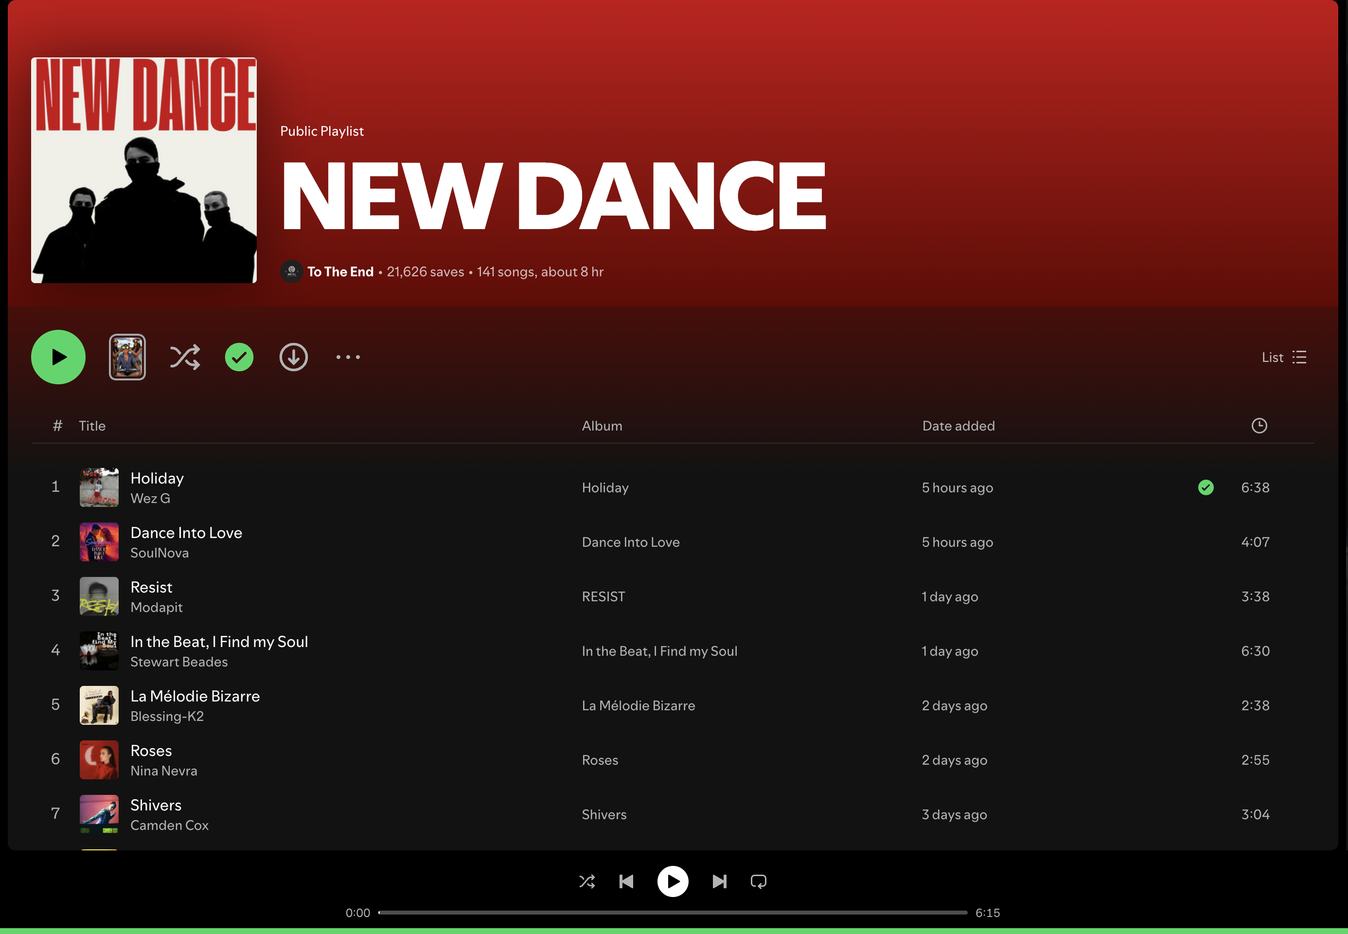This screenshot has width=1348, height=934.
Task: Enable repeat in bottom player bar
Action: (x=758, y=881)
